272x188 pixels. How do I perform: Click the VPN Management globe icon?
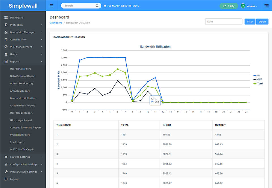tap(6, 47)
